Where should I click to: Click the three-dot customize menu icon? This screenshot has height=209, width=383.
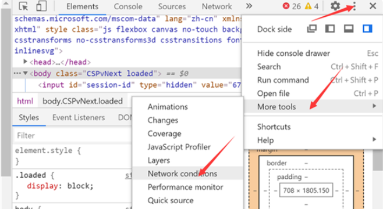tap(354, 6)
